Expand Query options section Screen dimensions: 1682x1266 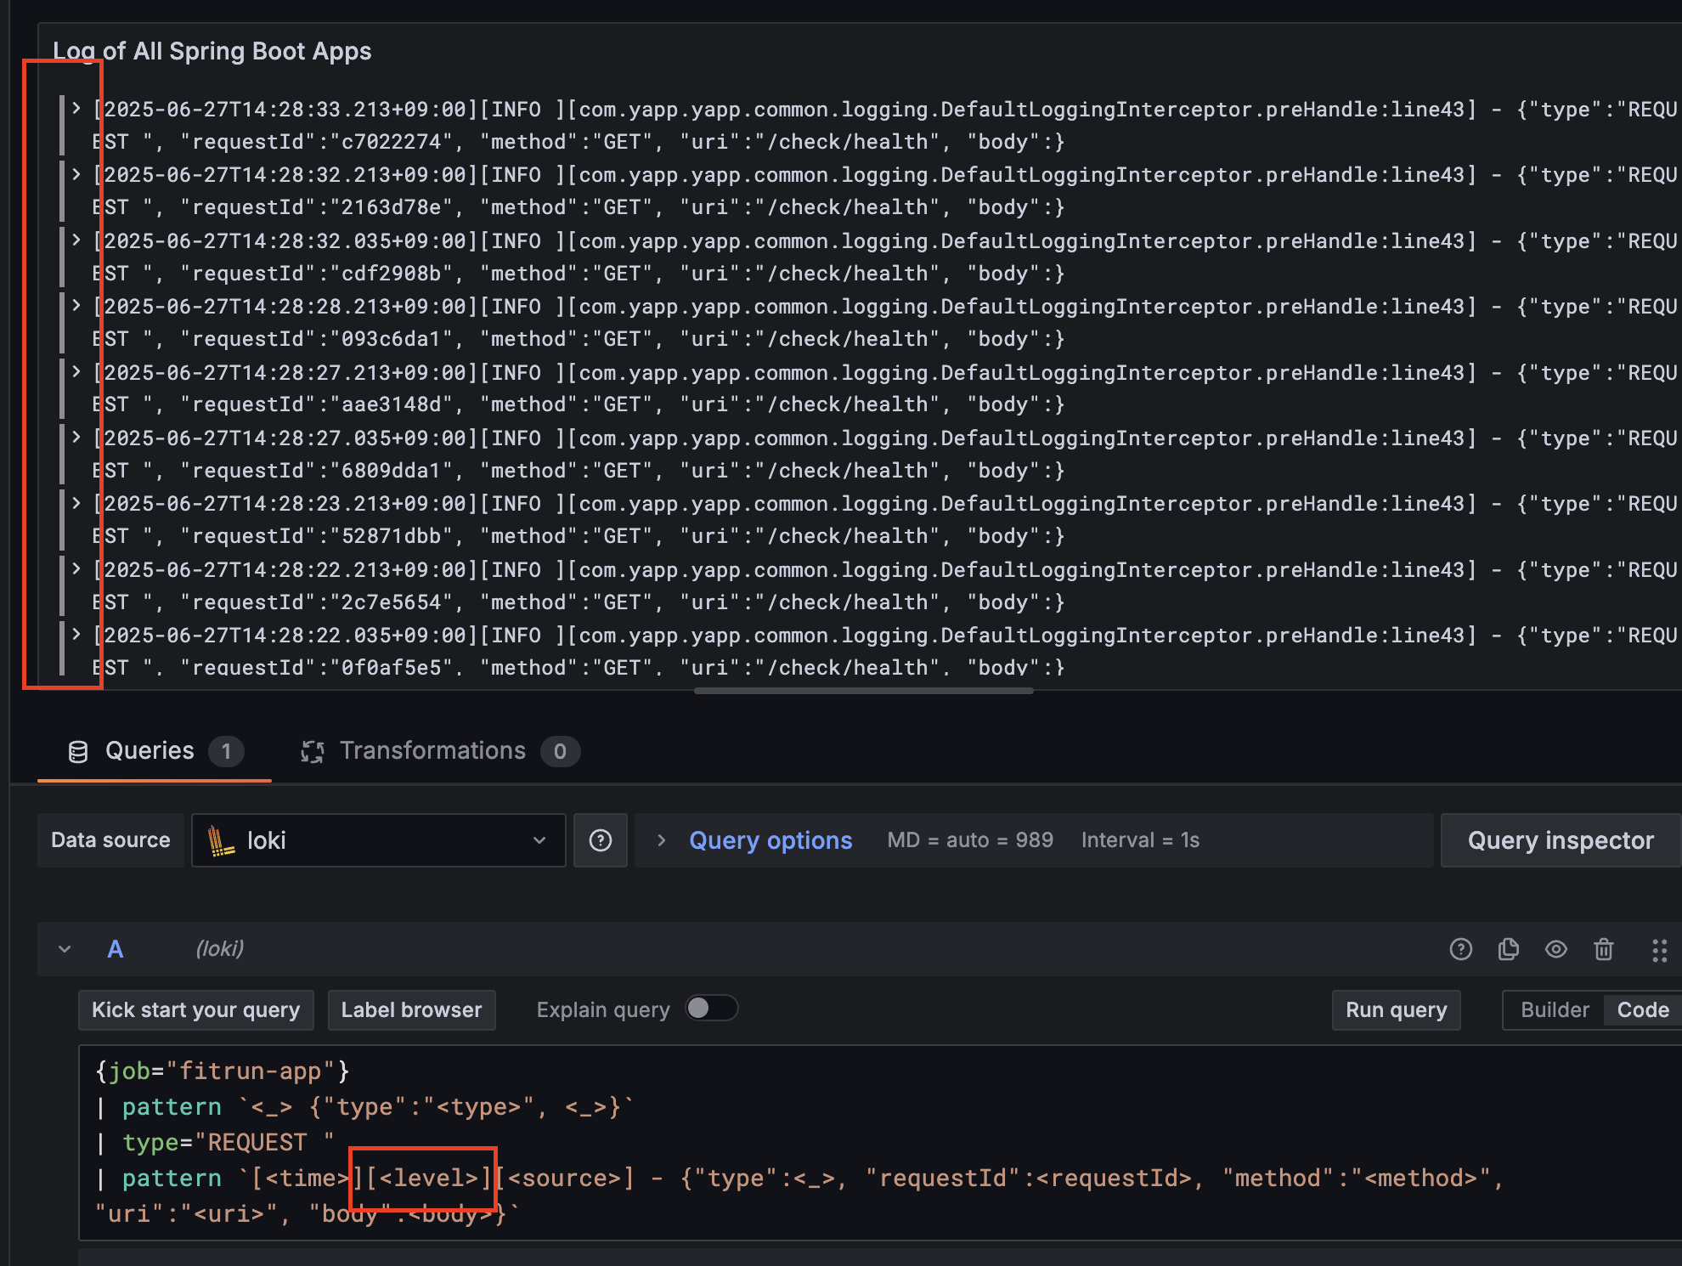(x=662, y=840)
